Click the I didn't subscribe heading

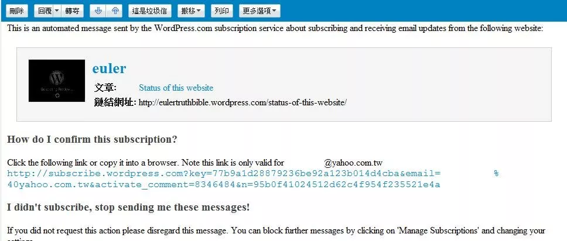pos(128,208)
